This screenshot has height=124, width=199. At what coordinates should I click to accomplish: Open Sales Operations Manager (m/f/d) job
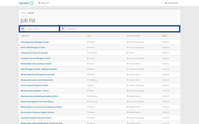click(34, 42)
